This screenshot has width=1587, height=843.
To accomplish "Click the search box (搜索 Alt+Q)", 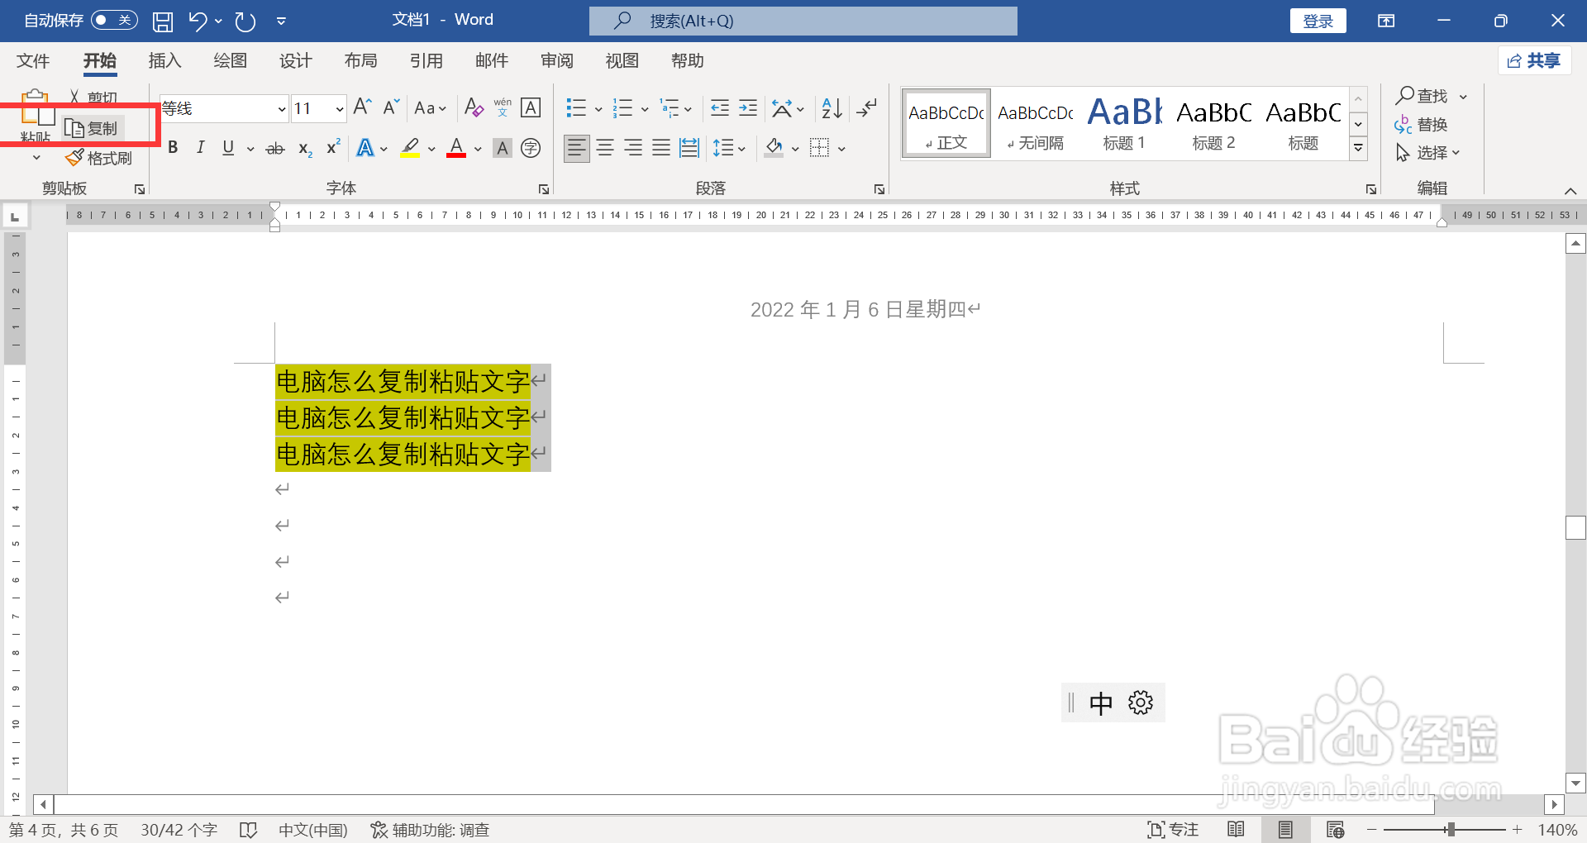I will tap(802, 21).
